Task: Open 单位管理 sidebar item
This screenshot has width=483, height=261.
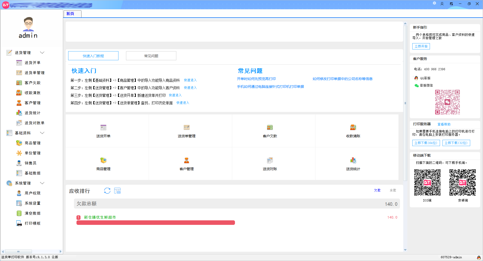Action: click(28, 153)
